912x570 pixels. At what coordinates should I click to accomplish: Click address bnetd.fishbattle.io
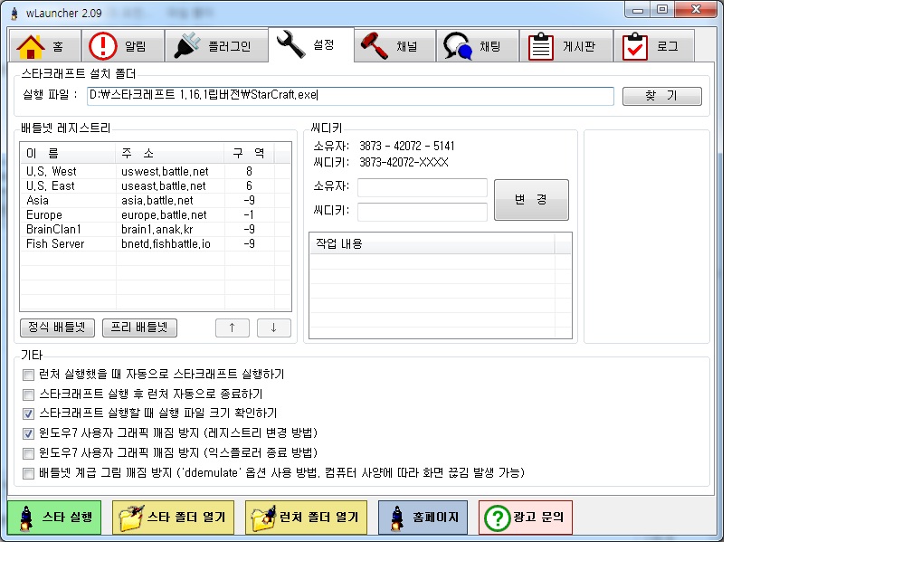[166, 243]
